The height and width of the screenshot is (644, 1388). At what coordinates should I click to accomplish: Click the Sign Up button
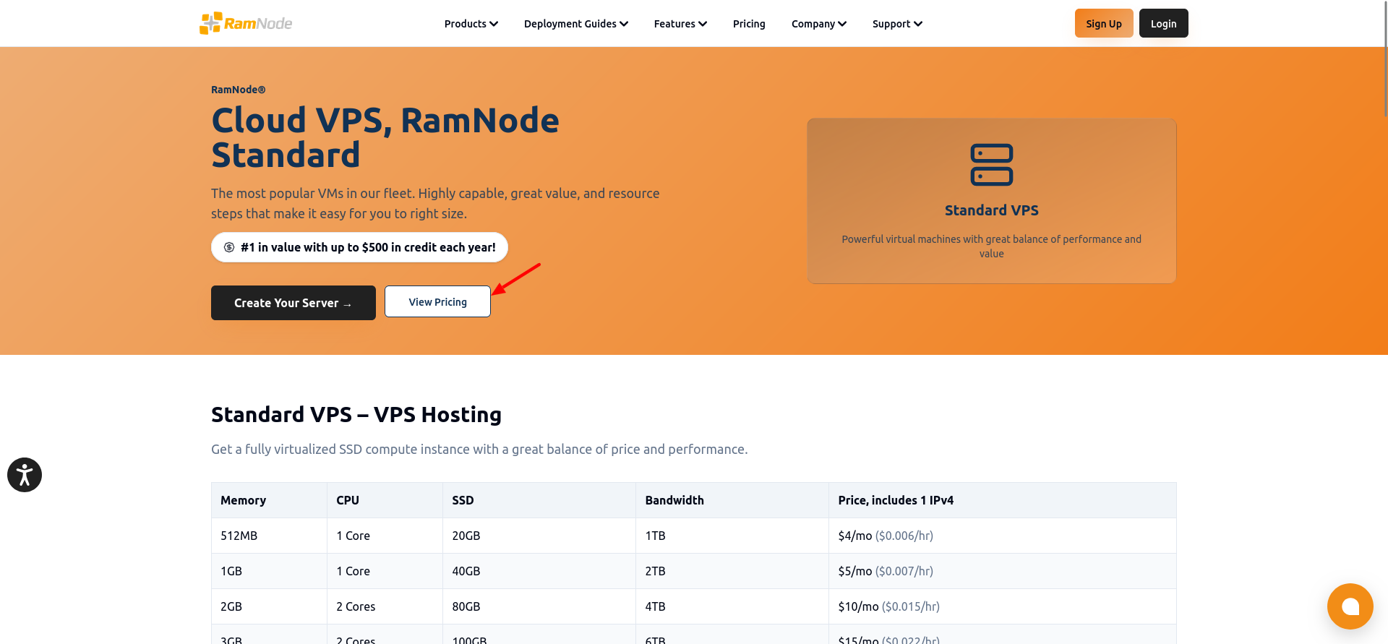[x=1104, y=23]
